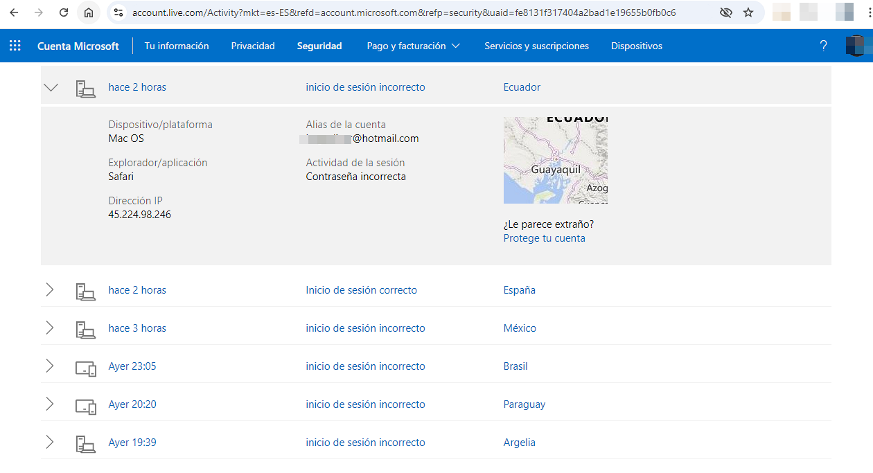The height and width of the screenshot is (473, 873).
Task: Click device icon of España sign-in row
Action: [x=85, y=291]
